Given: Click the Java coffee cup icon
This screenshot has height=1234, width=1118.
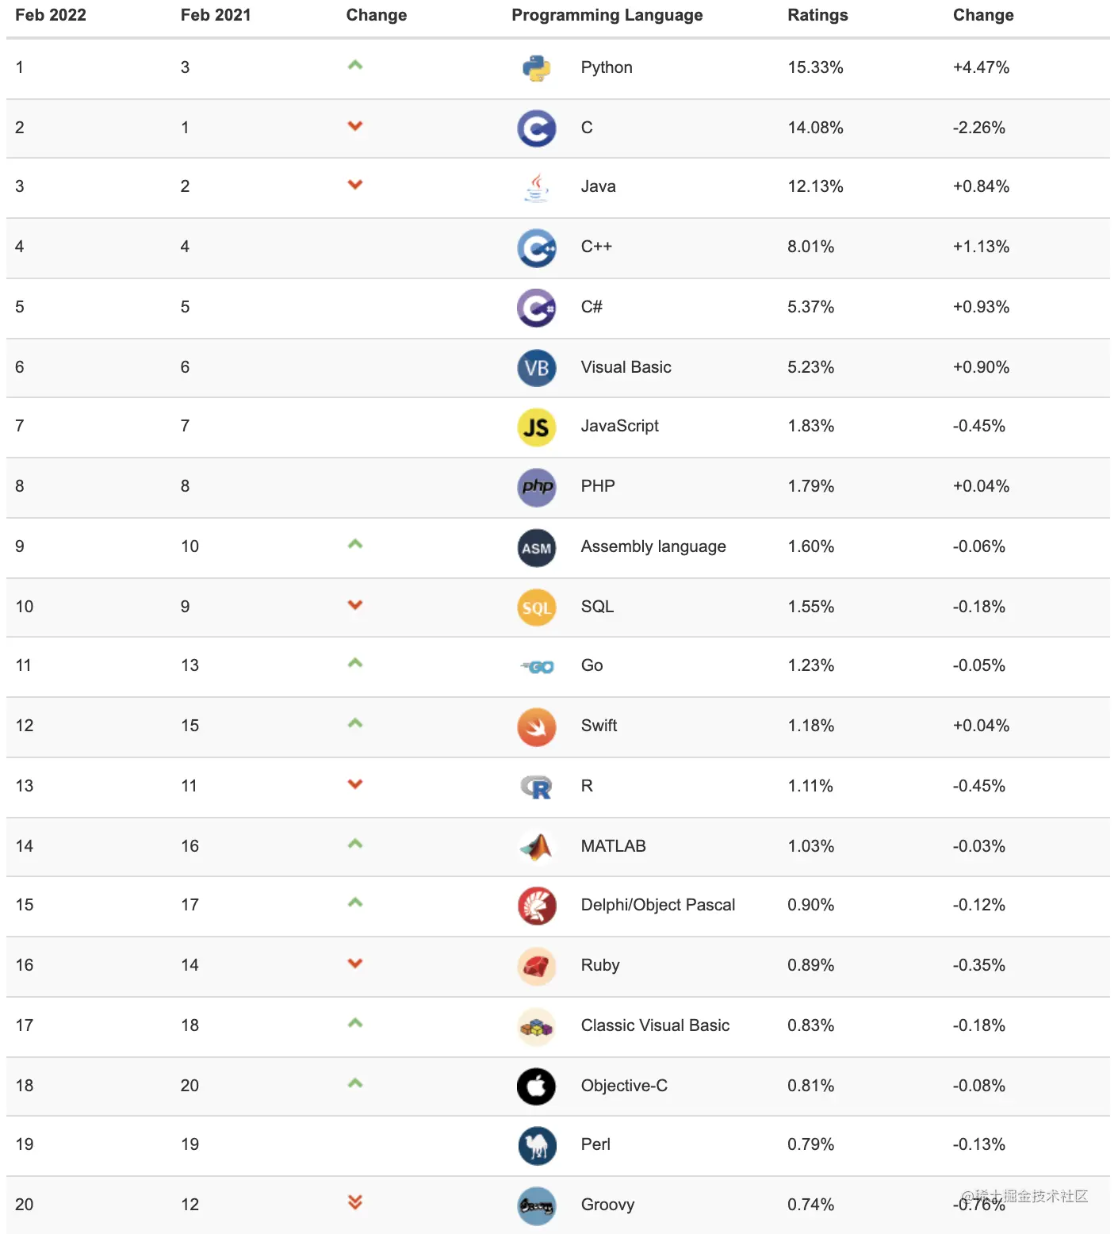Looking at the screenshot, I should 537,188.
